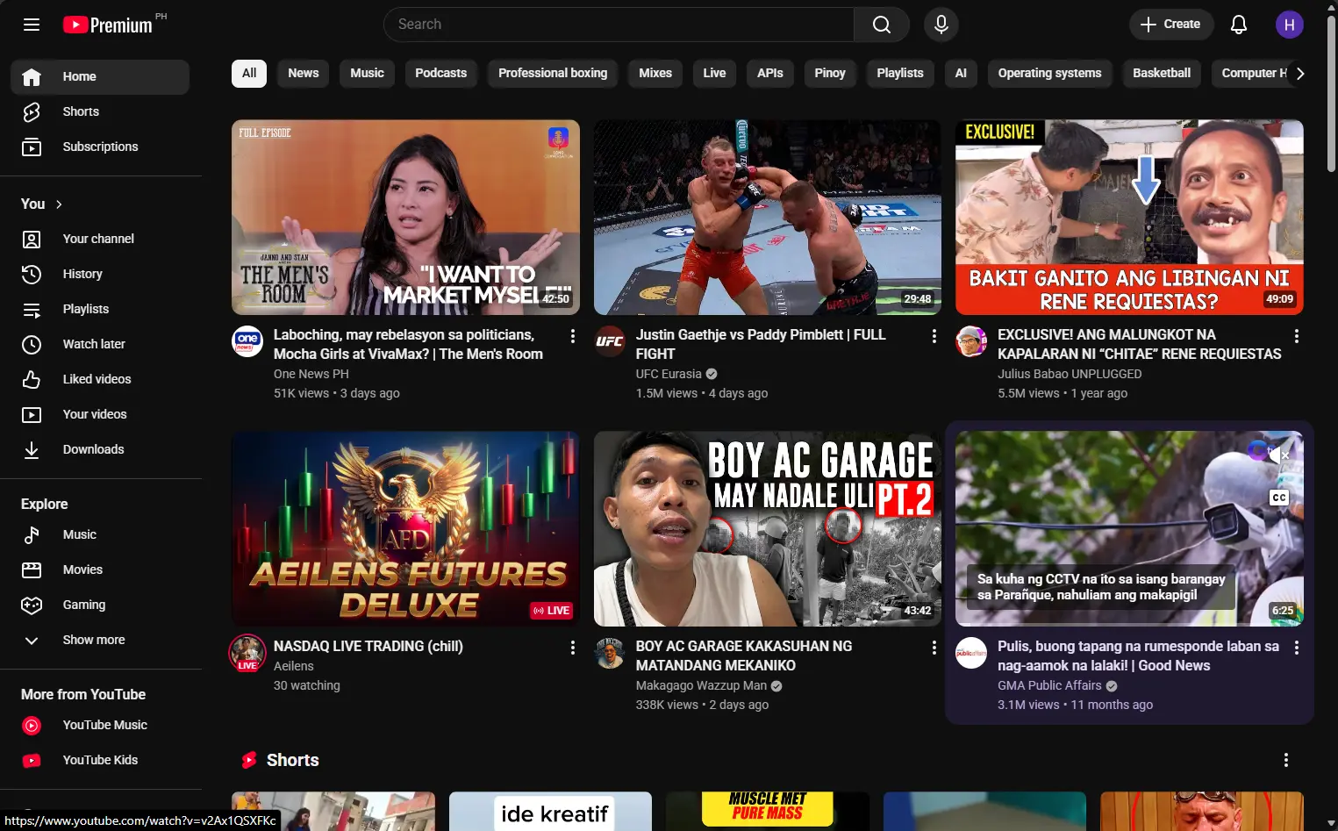Click into the Search field
The width and height of the screenshot is (1338, 831).
click(x=619, y=25)
